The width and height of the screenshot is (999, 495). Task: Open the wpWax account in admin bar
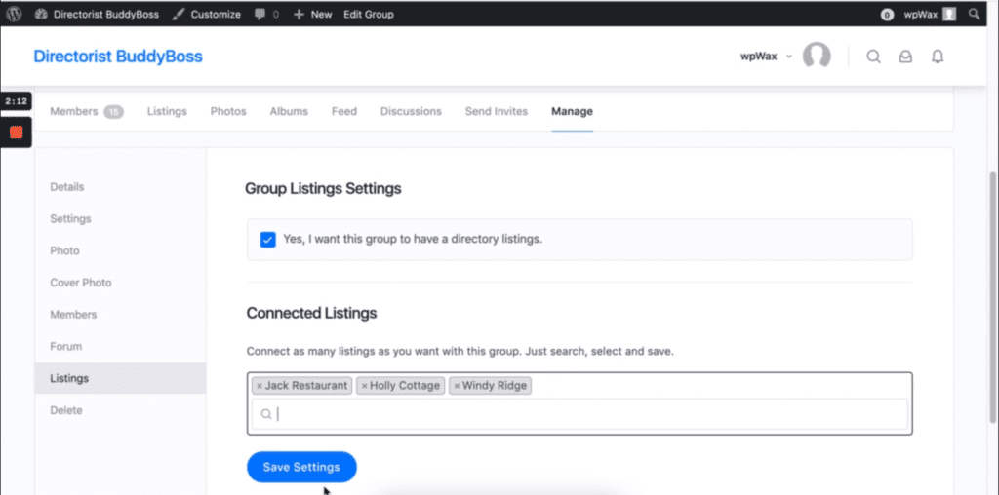tap(930, 14)
